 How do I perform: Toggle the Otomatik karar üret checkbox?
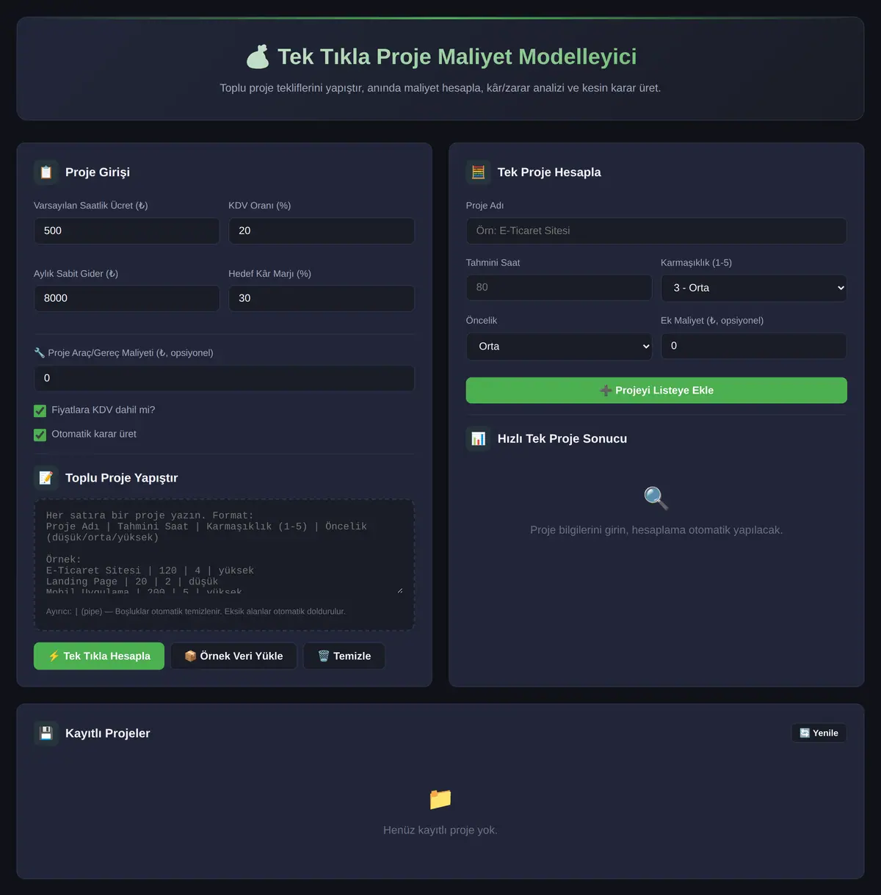(x=40, y=435)
